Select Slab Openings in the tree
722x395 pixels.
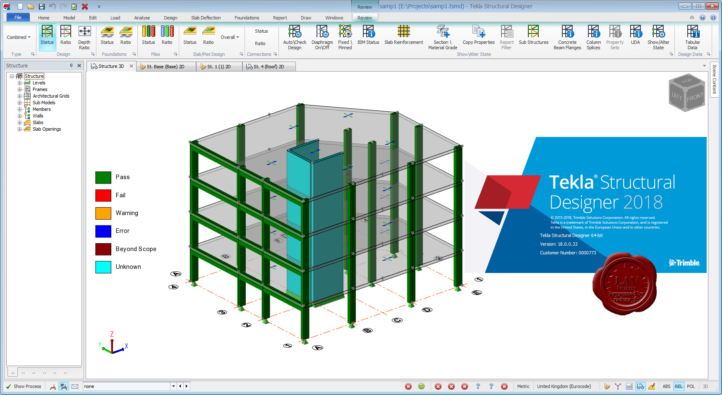[47, 129]
